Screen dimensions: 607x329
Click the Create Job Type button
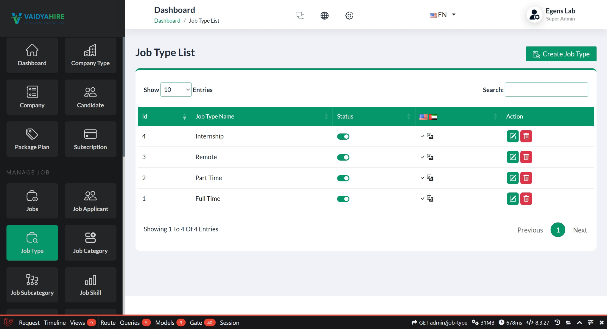561,54
